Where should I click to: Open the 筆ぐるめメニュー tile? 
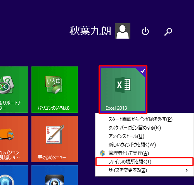pos(55,139)
